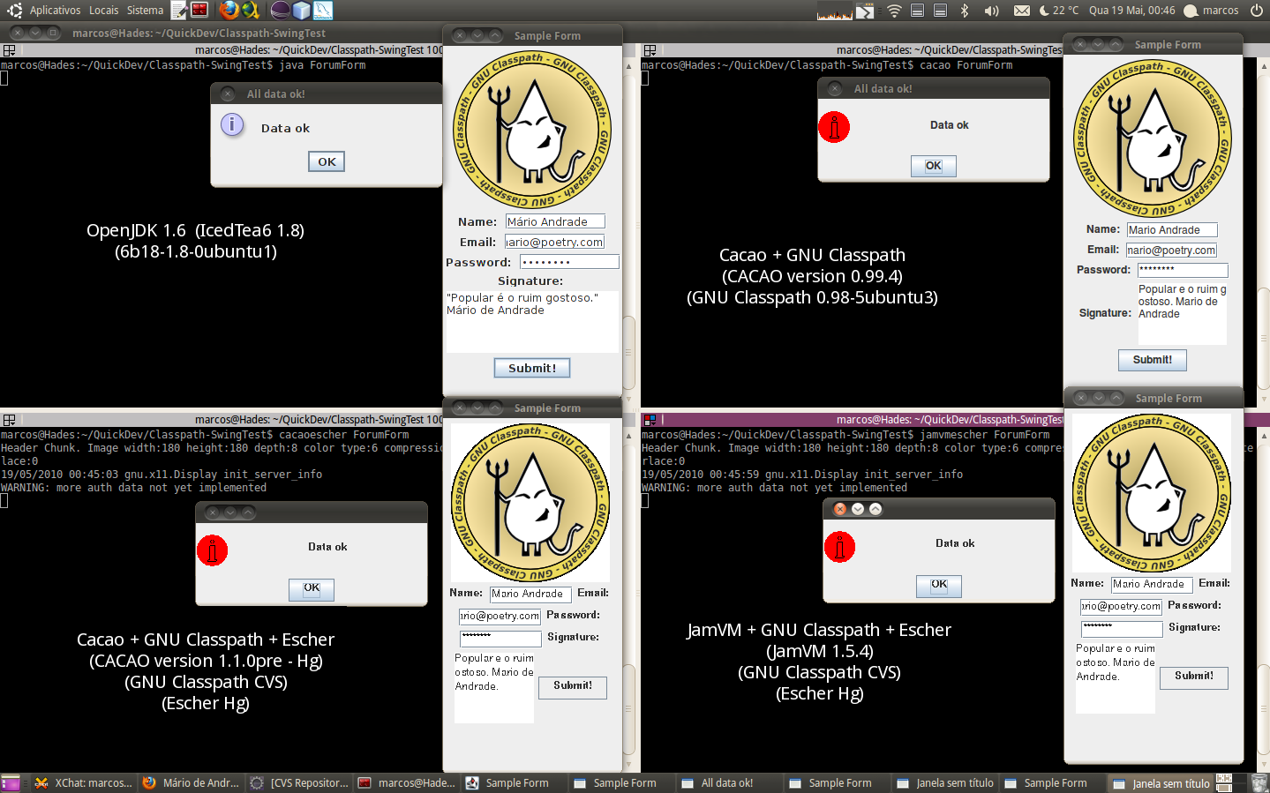Click red info icon in Cacao Escher dialog

212,550
